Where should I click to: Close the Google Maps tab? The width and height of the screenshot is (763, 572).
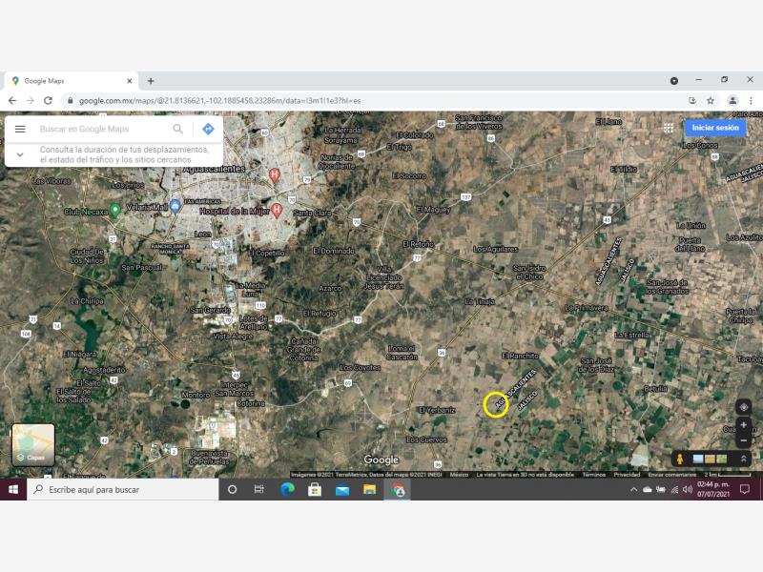[x=130, y=81]
